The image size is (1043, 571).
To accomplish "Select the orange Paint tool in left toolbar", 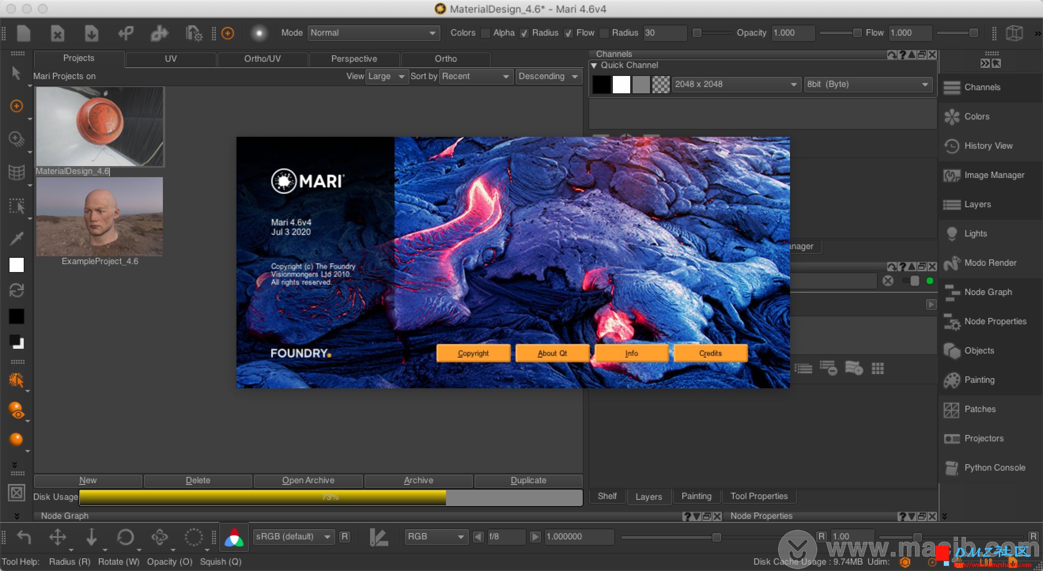I will point(16,106).
